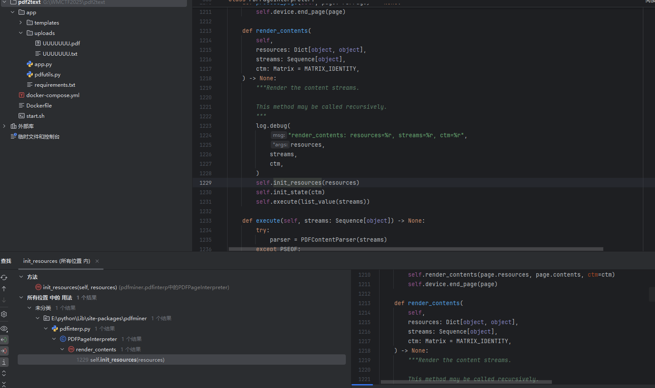The height and width of the screenshot is (388, 655).
Task: Select 临时文件和控制台 node
Action: (x=39, y=137)
